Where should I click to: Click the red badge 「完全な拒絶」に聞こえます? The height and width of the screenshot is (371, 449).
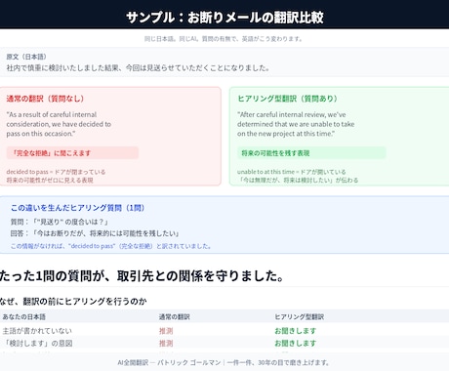click(72, 153)
